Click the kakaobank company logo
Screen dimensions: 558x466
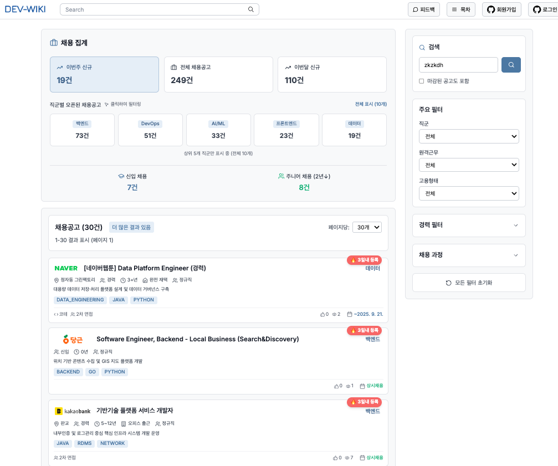click(73, 411)
